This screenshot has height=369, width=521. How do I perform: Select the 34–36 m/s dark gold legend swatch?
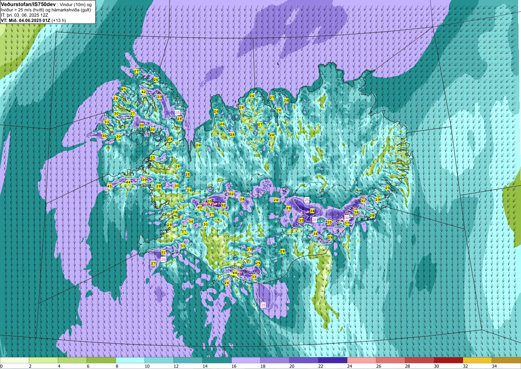pyautogui.click(x=506, y=360)
